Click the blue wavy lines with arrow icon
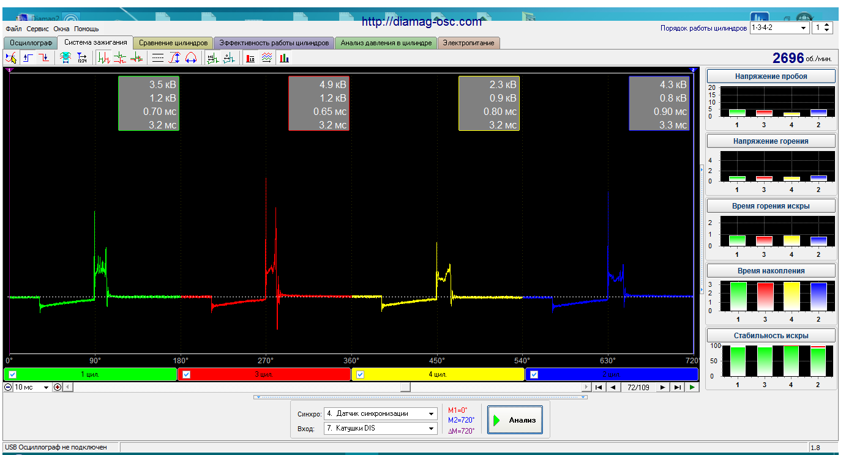 point(267,58)
